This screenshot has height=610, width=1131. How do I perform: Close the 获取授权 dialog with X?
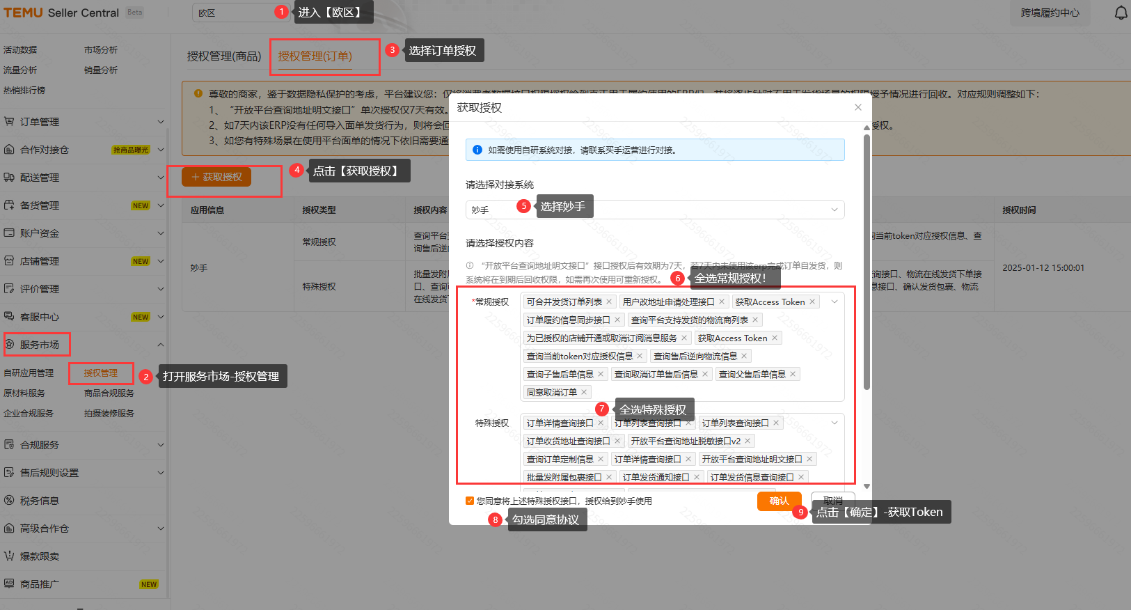[x=858, y=107]
